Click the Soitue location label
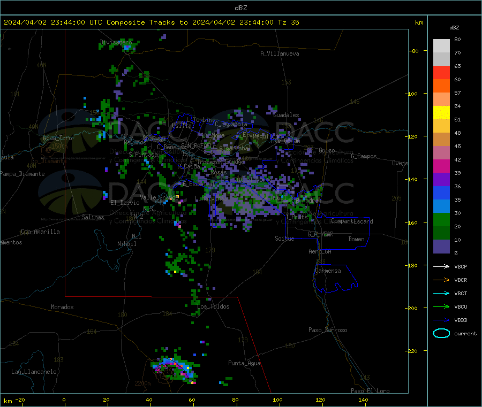 (284, 239)
